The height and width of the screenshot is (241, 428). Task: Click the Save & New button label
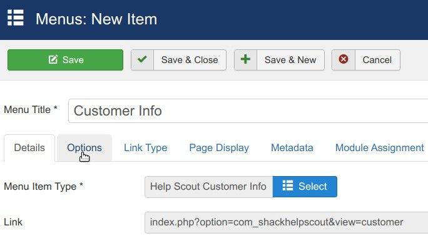(x=290, y=60)
